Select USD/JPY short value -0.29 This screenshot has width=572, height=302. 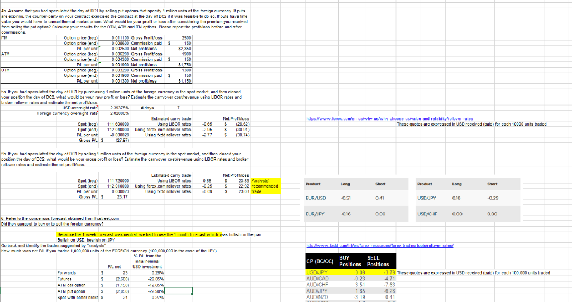pos(493,198)
